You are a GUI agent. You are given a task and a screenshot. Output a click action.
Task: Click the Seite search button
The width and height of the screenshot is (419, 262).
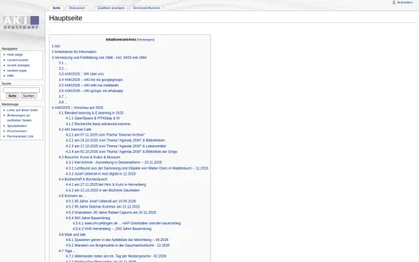pyautogui.click(x=13, y=96)
